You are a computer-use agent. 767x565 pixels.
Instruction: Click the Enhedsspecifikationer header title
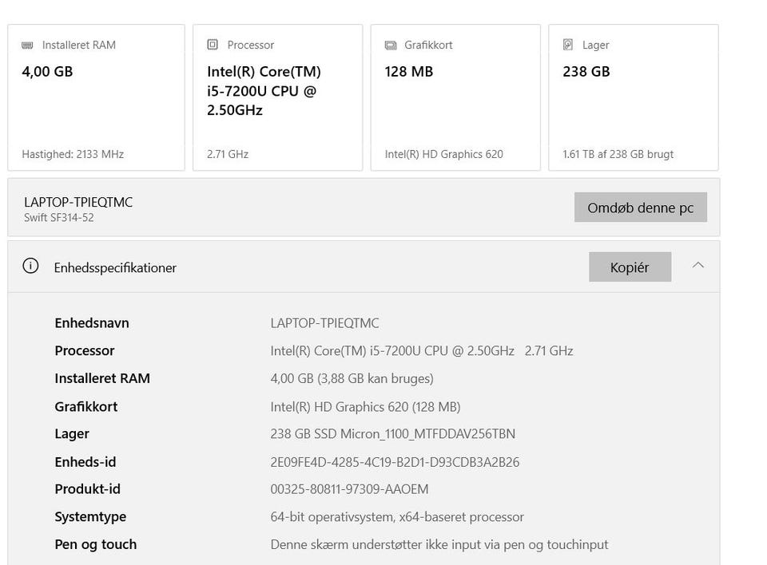(x=115, y=267)
